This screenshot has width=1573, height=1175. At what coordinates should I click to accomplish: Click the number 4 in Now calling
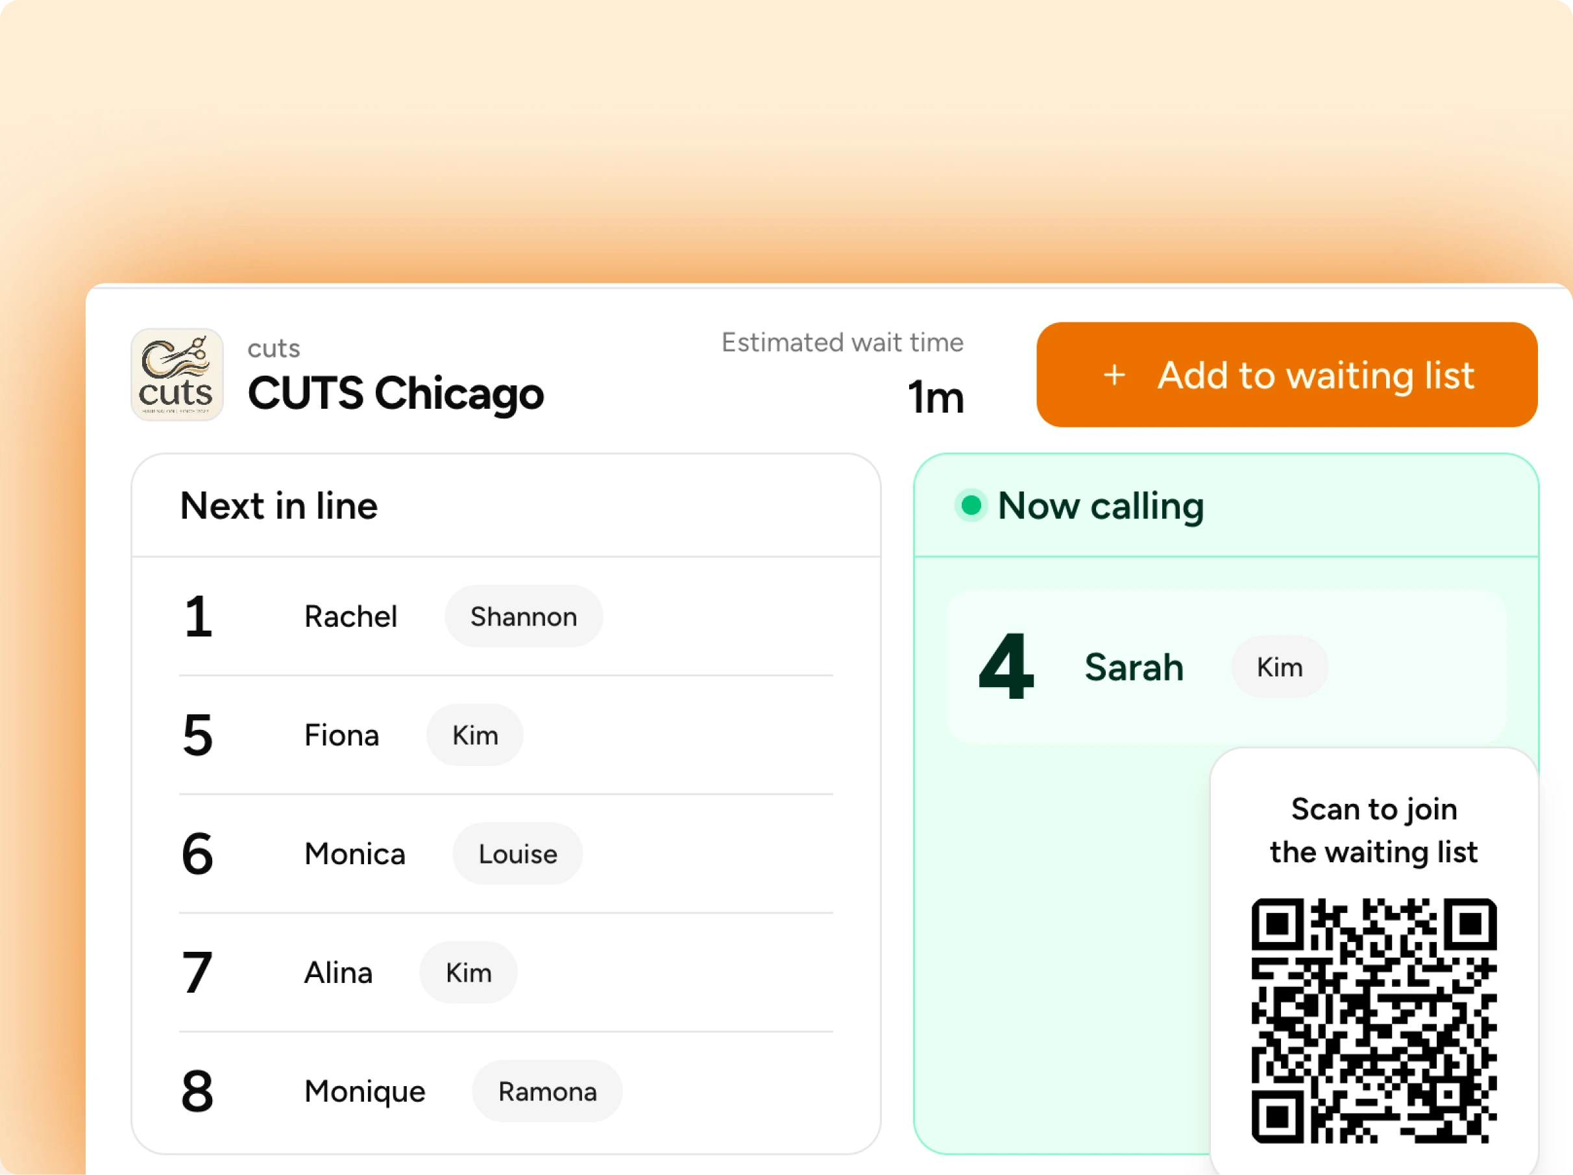pyautogui.click(x=1006, y=667)
